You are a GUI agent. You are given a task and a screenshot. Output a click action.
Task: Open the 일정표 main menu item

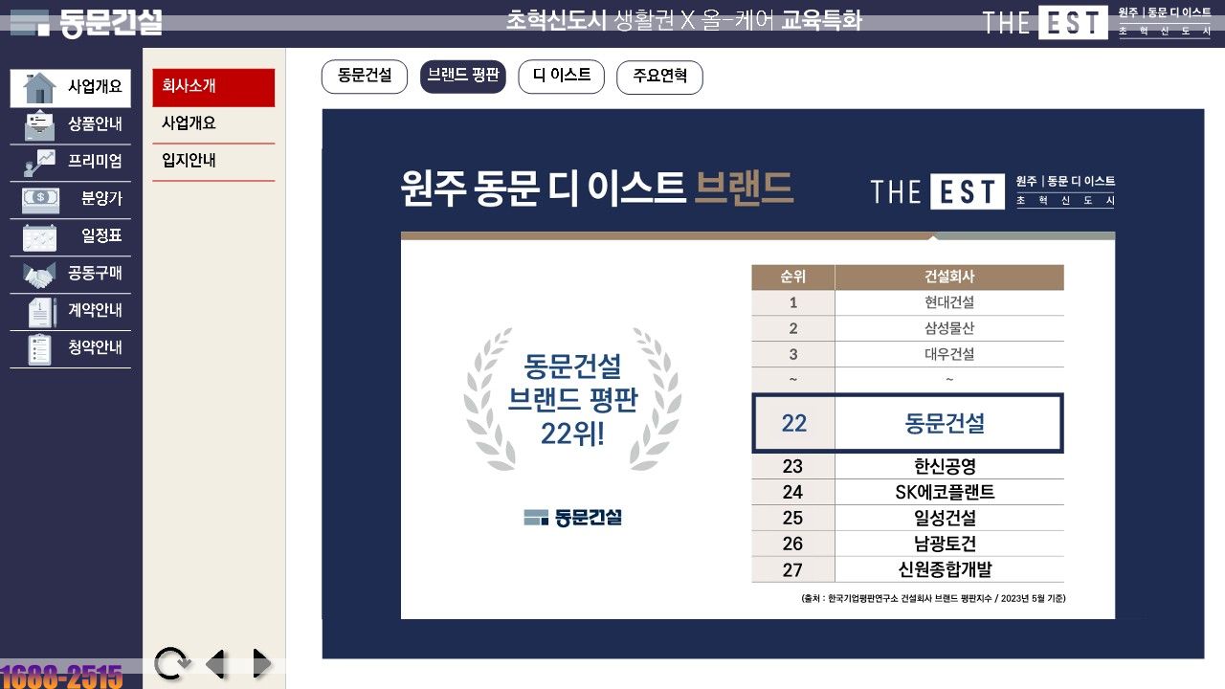(71, 237)
